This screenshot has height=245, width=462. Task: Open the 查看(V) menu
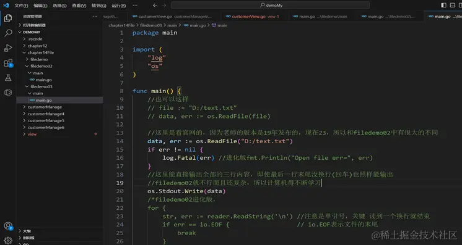pos(79,6)
